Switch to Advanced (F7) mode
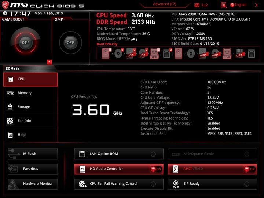264x198 pixels. (x=165, y=4)
